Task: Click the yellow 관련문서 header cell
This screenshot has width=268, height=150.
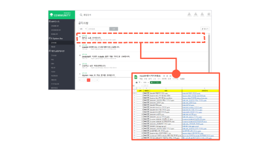Action: tap(200, 91)
